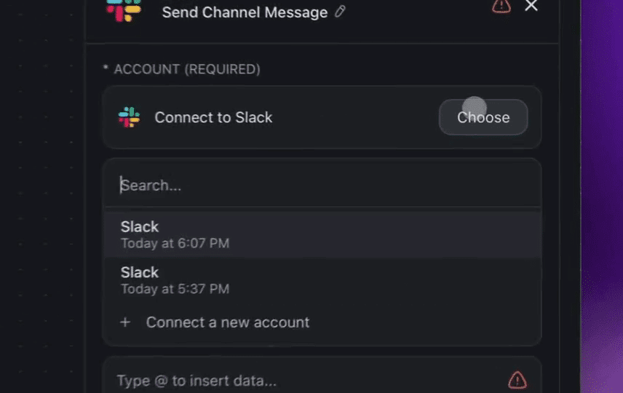Screen dimensions: 623x393
Task: Click the large Slack logo in the header
Action: (124, 10)
